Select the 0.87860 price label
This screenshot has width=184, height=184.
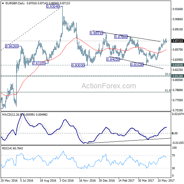tap(121, 37)
